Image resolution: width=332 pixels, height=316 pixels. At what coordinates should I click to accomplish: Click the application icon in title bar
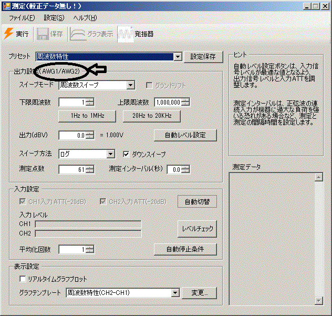point(6,6)
